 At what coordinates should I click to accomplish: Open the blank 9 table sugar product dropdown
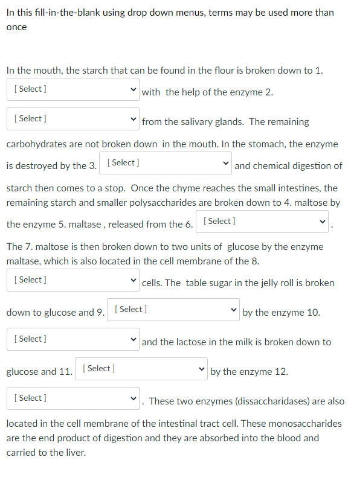tap(173, 309)
